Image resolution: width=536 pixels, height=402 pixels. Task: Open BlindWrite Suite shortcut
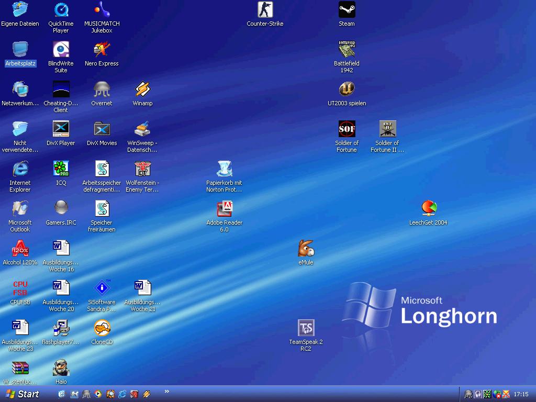[x=61, y=50]
